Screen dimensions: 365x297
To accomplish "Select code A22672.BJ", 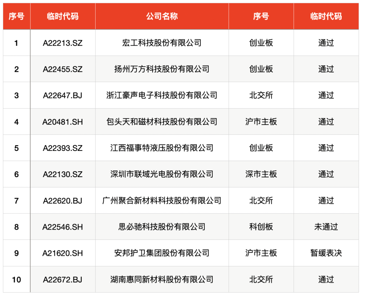I will click(x=63, y=280).
